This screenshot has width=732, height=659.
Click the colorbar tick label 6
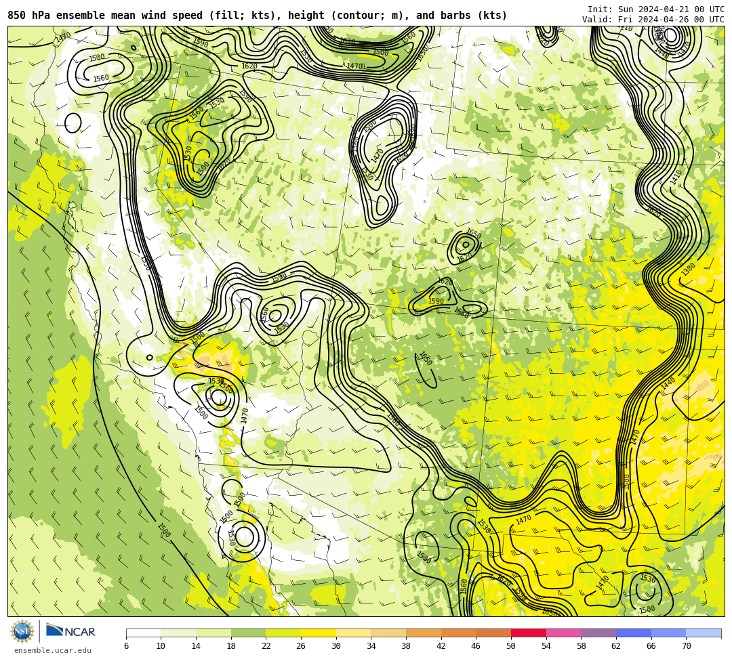point(126,646)
